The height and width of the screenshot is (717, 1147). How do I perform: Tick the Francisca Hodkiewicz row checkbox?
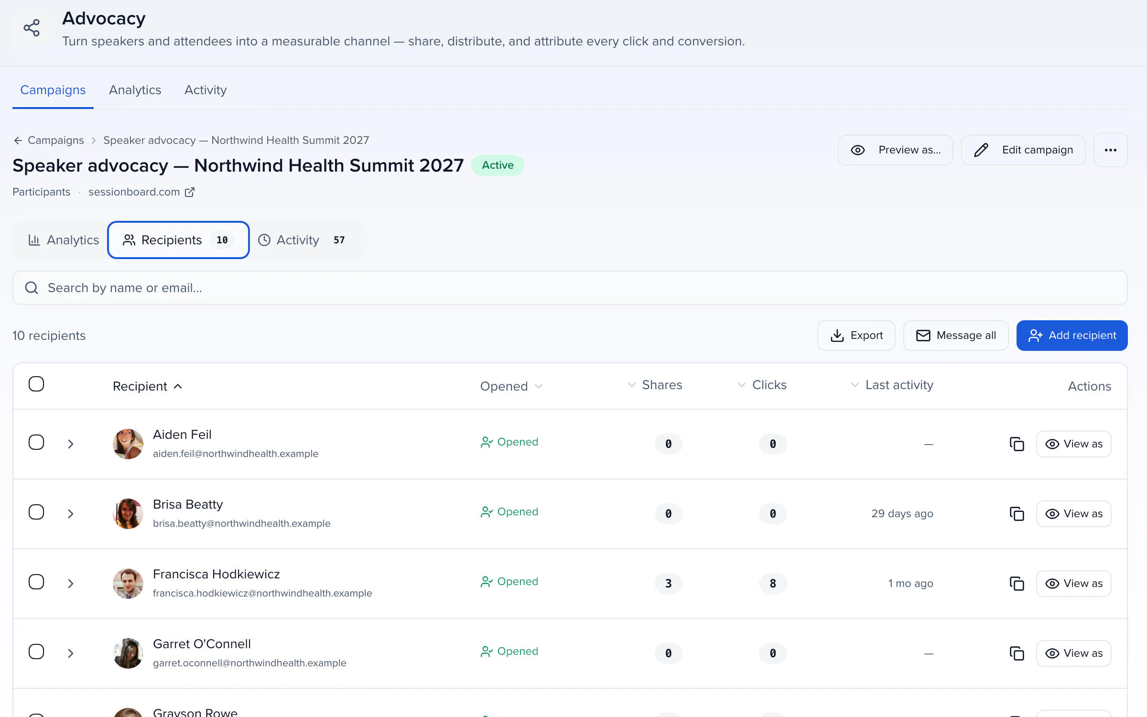pyautogui.click(x=36, y=582)
